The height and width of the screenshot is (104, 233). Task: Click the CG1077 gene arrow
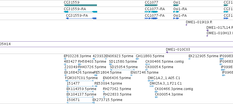click(x=151, y=5)
